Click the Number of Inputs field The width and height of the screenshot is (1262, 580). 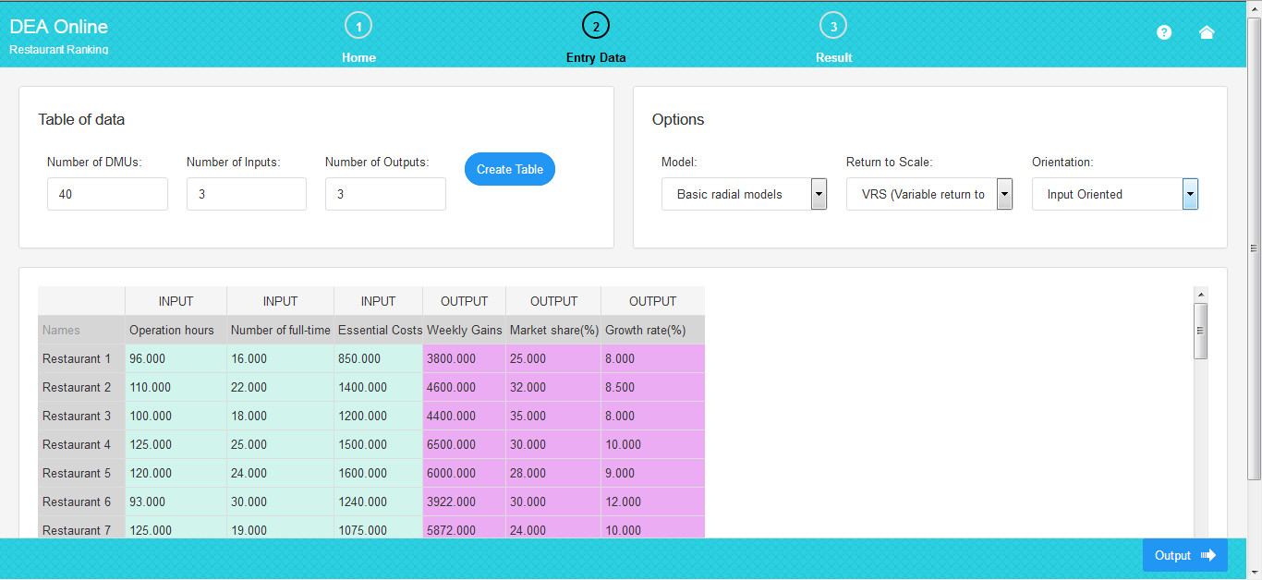tap(246, 194)
